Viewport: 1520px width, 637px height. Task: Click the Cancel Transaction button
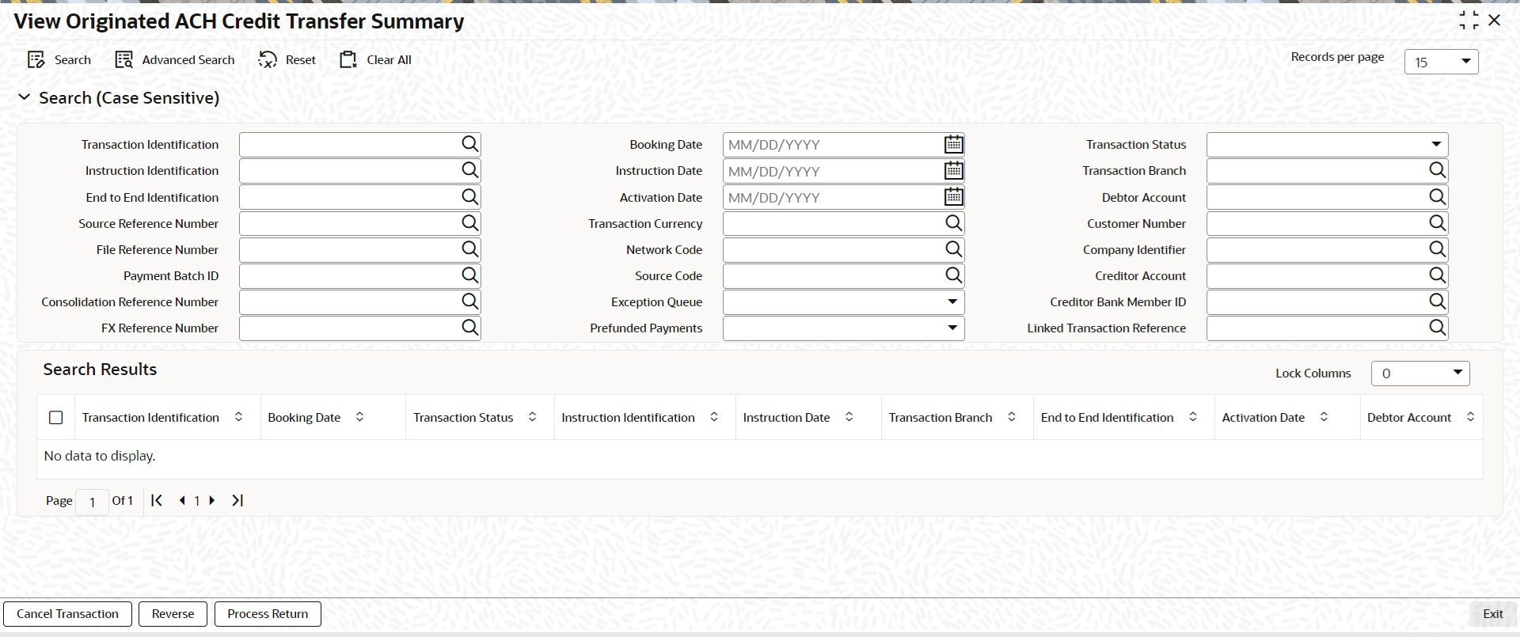coord(68,614)
